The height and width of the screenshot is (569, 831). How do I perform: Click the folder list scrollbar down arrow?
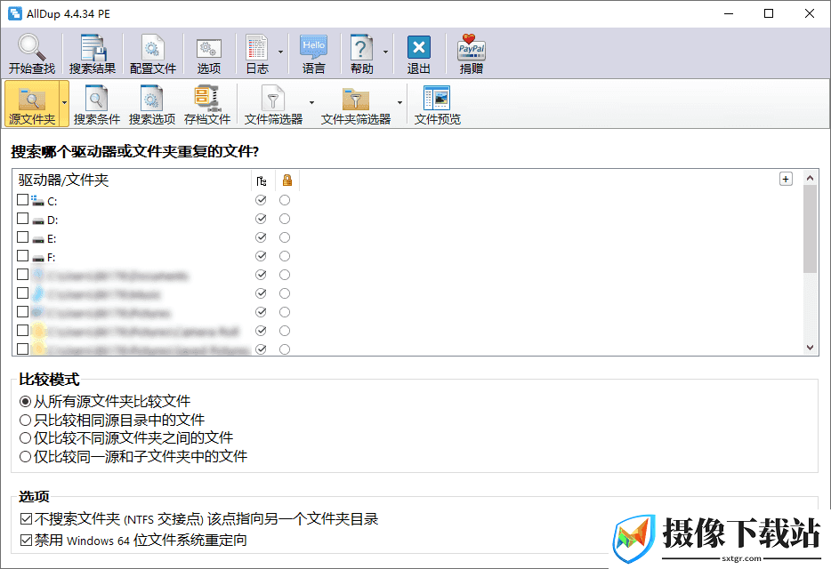click(x=810, y=348)
